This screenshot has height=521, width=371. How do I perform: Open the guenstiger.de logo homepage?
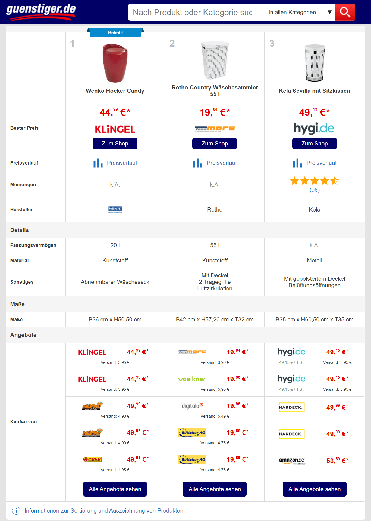(x=41, y=12)
